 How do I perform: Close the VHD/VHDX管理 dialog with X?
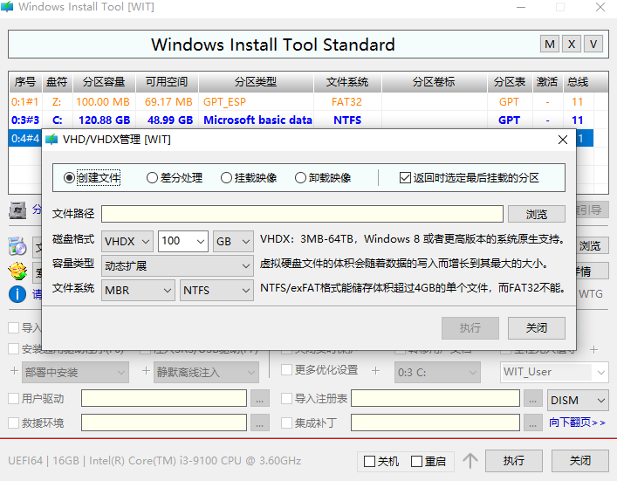coord(563,140)
